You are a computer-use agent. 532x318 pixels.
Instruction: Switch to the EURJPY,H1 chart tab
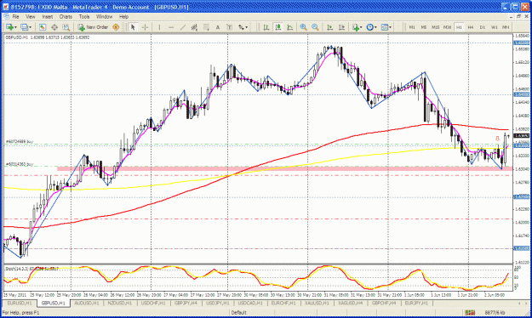tap(416, 303)
